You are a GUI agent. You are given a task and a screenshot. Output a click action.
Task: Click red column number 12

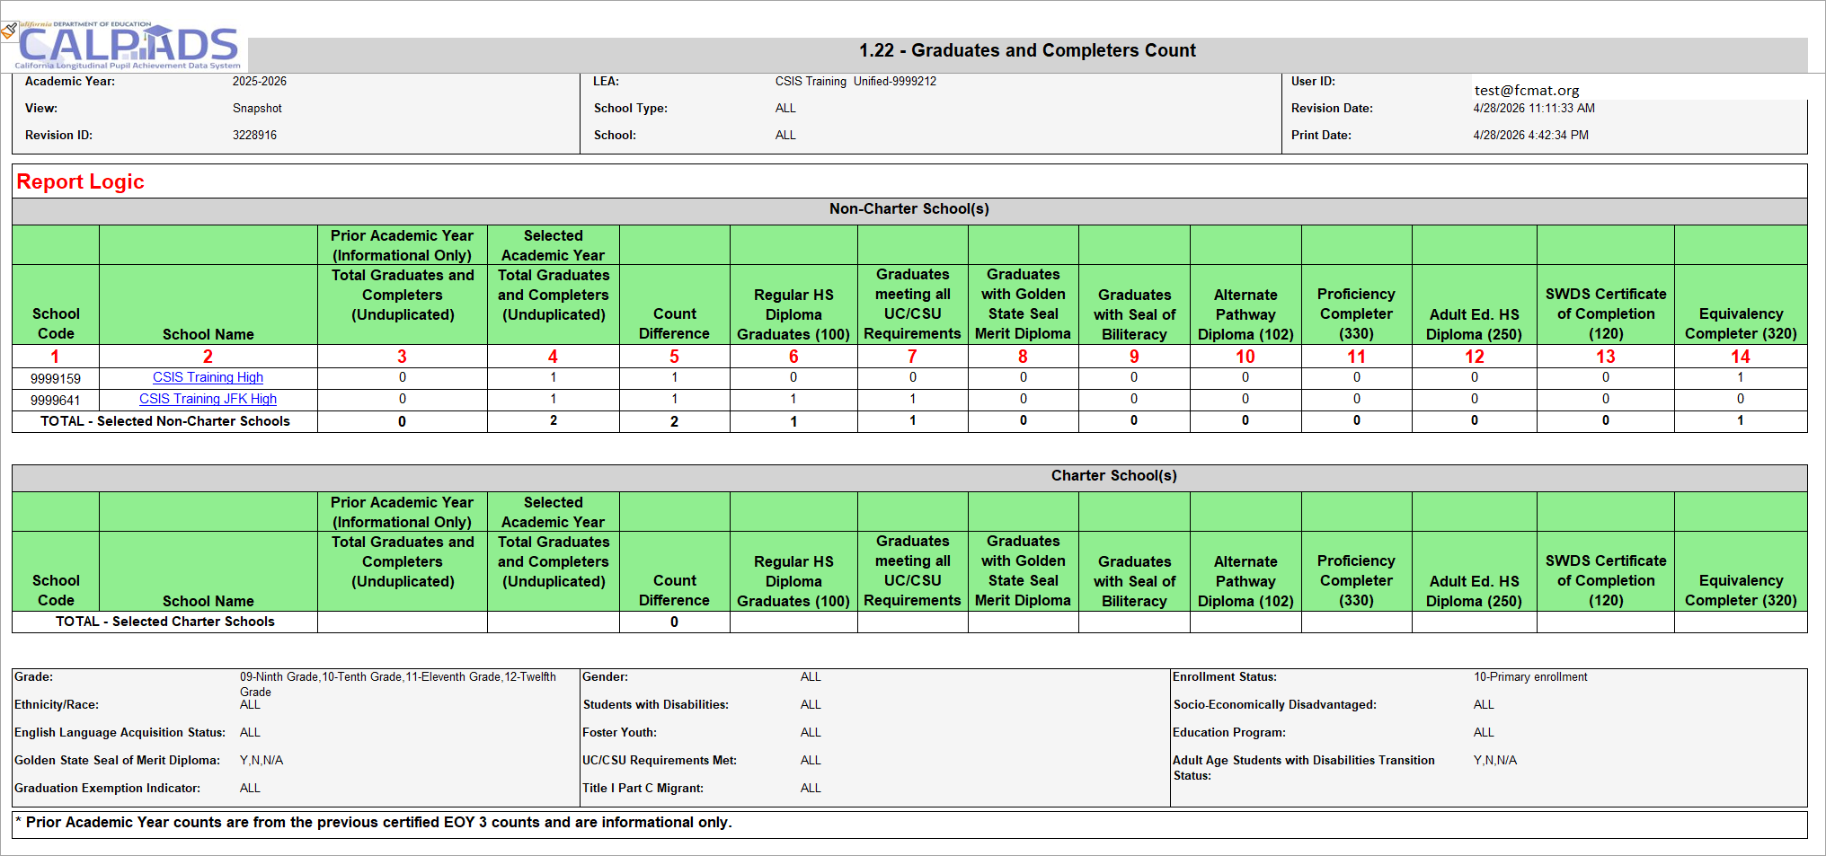point(1475,357)
